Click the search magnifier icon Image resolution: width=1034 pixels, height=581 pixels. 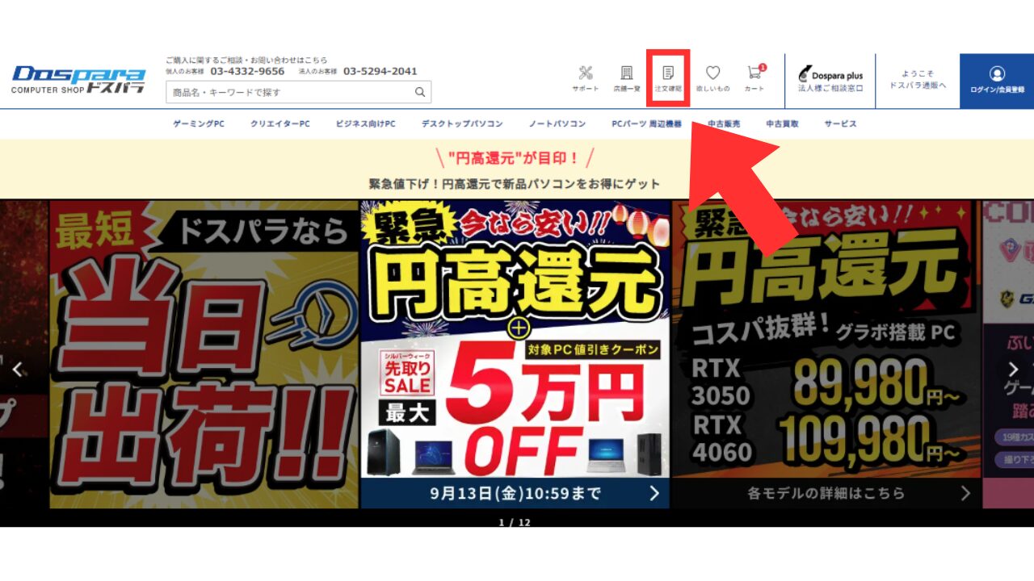pyautogui.click(x=420, y=92)
